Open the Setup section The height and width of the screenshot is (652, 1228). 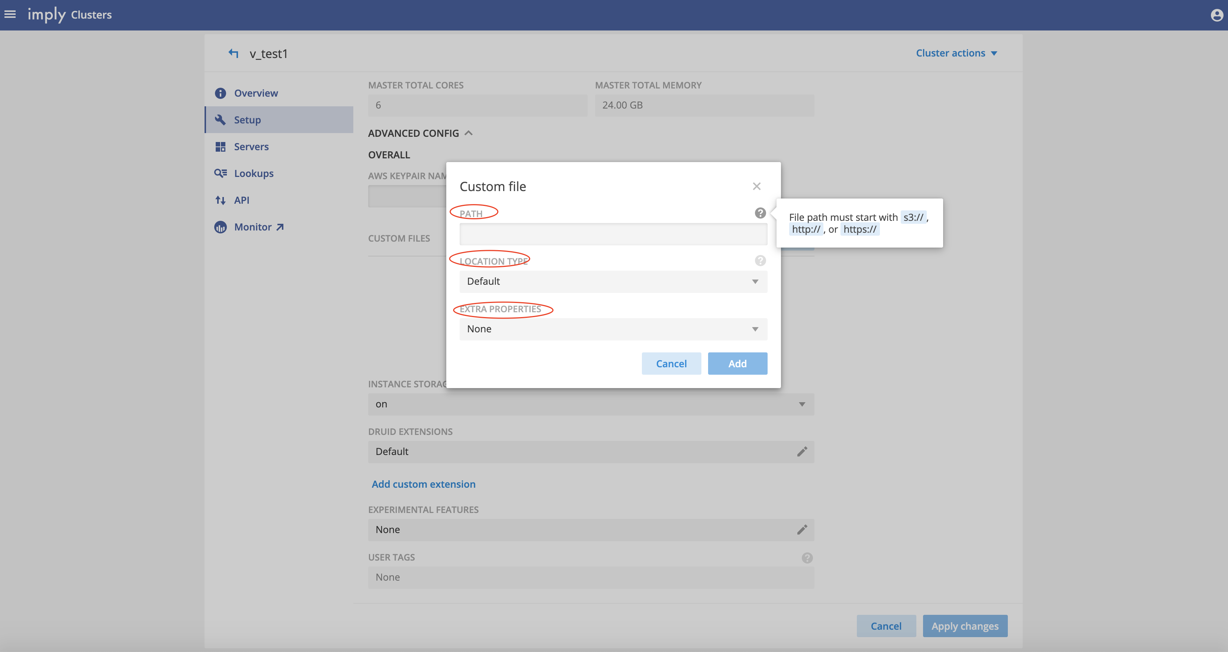[279, 120]
